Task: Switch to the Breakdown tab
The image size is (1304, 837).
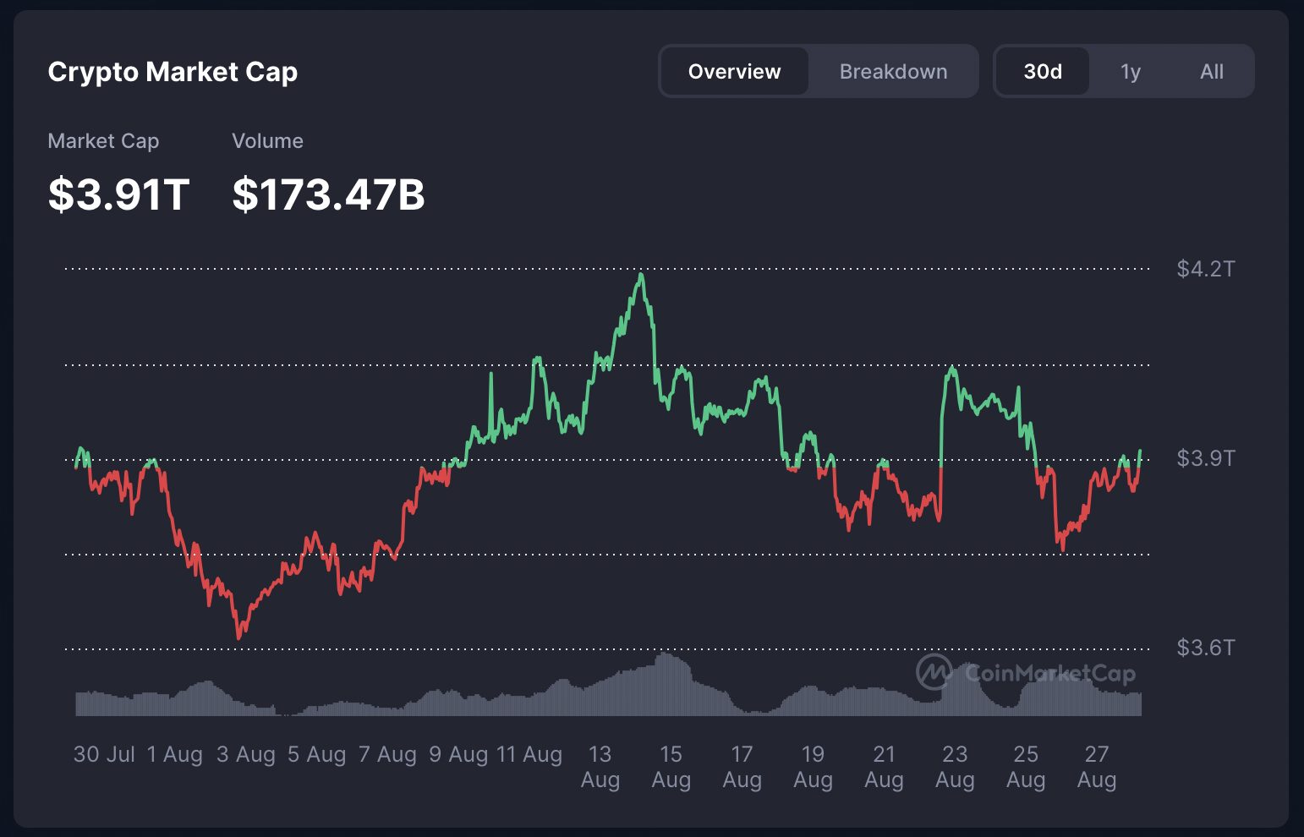Action: click(893, 72)
